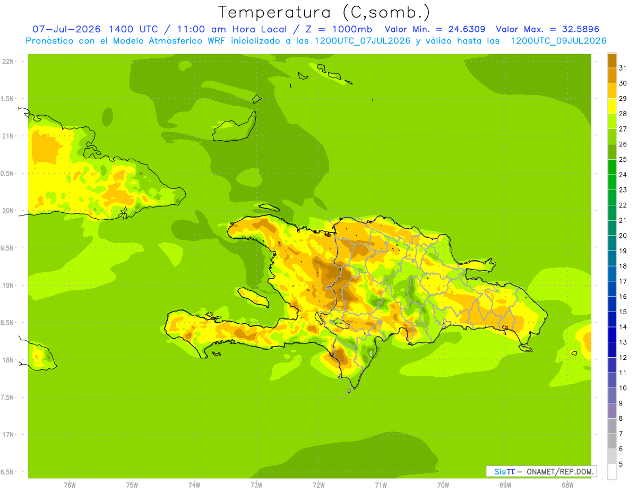Click the '9.5N' latitude axis label
Image resolution: width=637 pixels, height=492 pixels.
[8, 248]
